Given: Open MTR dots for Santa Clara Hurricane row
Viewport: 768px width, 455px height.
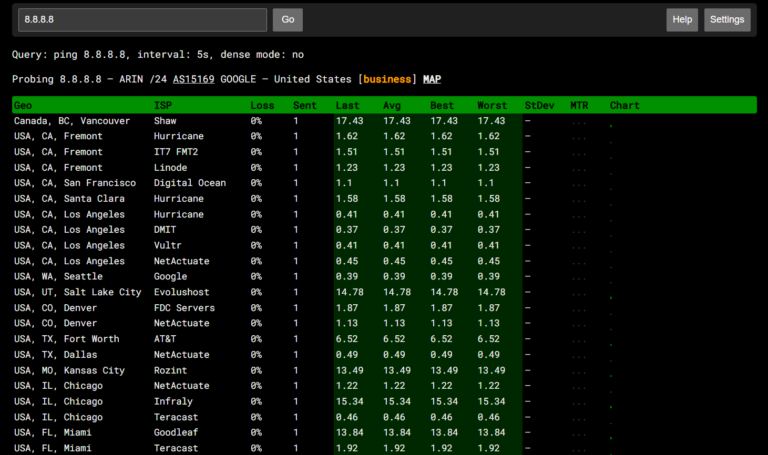Looking at the screenshot, I should [579, 201].
